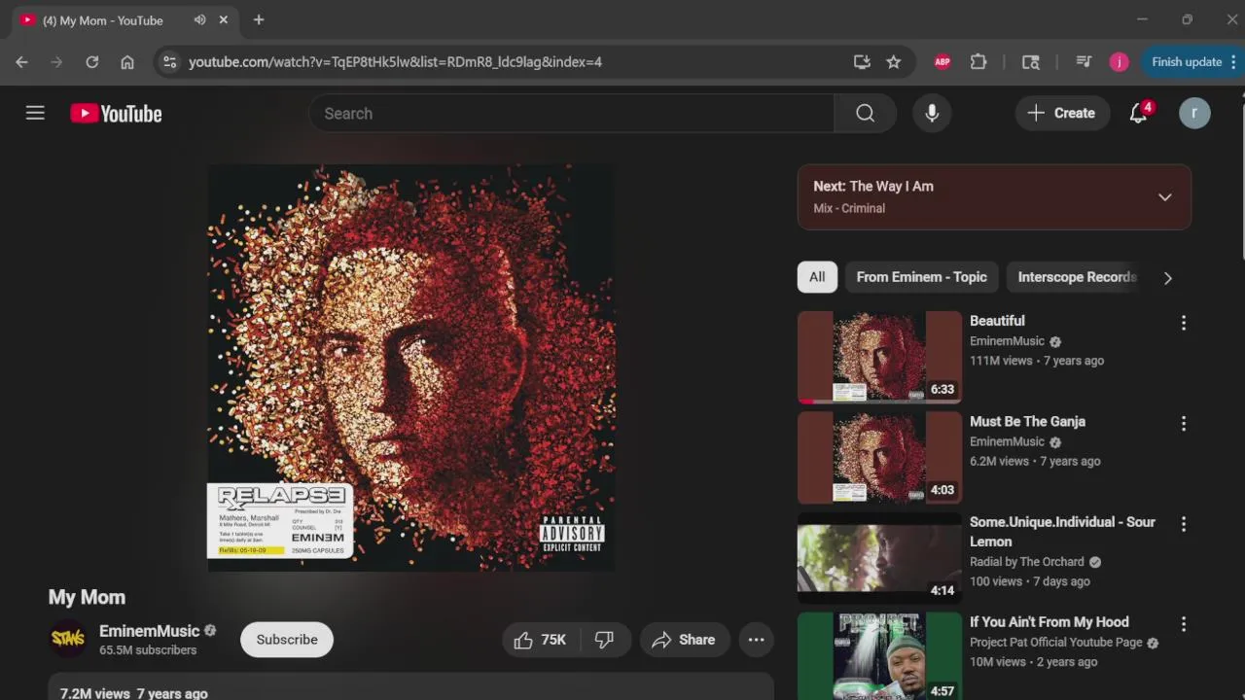
Task: Click Must Be The Ganja thumbnail
Action: pyautogui.click(x=879, y=457)
